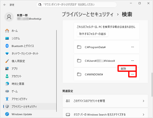The image size is (153, 118).
Task: Open Windows Update icon
Action: point(7,114)
